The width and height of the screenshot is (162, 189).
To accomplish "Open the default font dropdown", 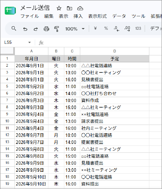I will pyautogui.click(x=156, y=29).
